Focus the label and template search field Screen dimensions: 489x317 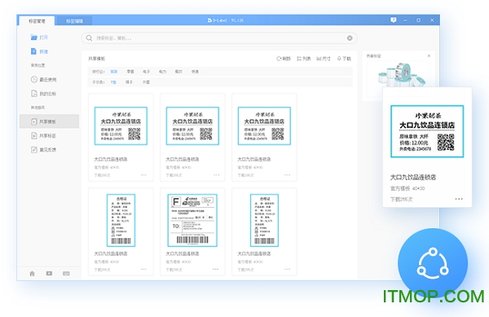pos(219,38)
